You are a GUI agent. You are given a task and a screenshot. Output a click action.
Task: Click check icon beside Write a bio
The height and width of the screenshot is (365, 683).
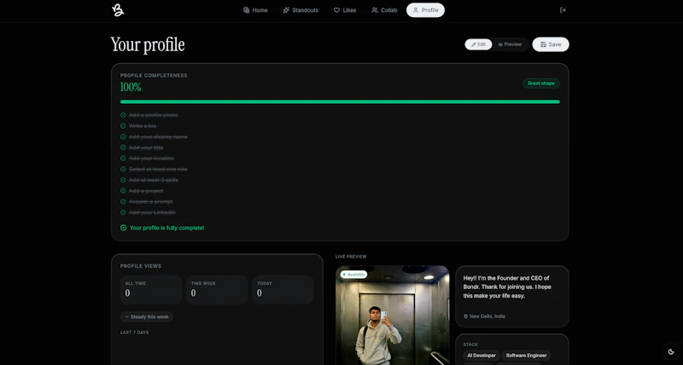[x=123, y=126]
